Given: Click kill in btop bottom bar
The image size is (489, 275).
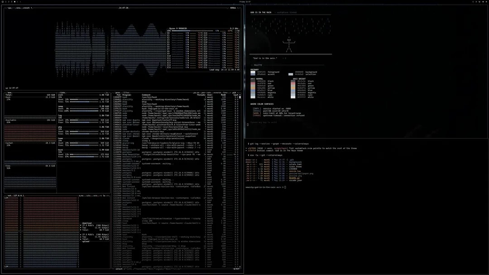Looking at the screenshot, I should 151,269.
